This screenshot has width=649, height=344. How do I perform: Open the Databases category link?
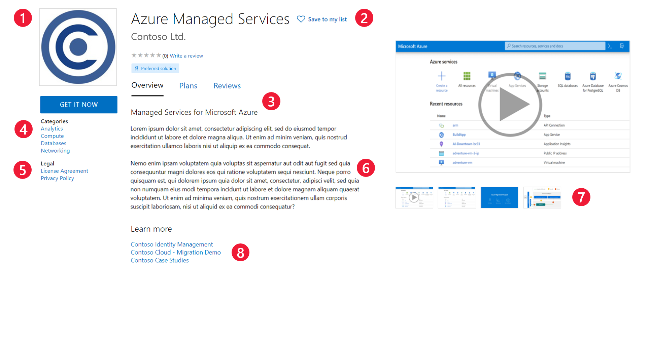(54, 143)
